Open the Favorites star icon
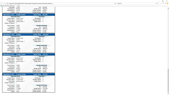This screenshot has width=169, height=95. 163,3
